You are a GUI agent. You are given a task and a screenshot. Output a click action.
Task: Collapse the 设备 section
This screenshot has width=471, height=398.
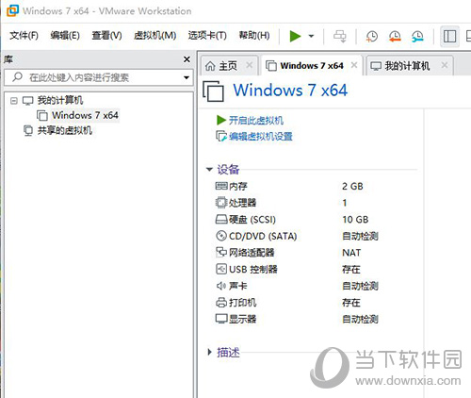(x=209, y=170)
